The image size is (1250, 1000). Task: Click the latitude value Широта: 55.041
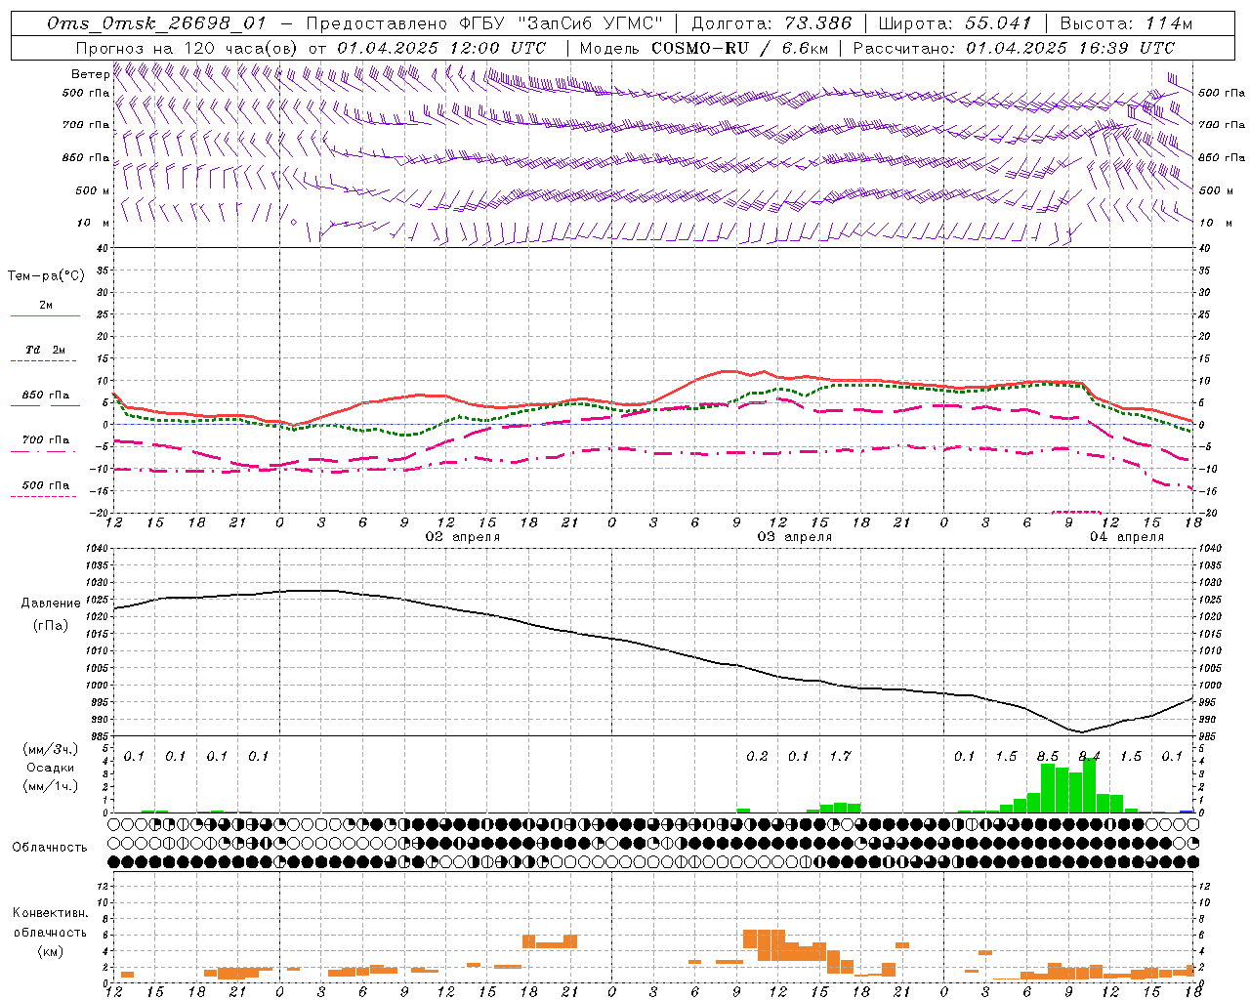click(955, 23)
